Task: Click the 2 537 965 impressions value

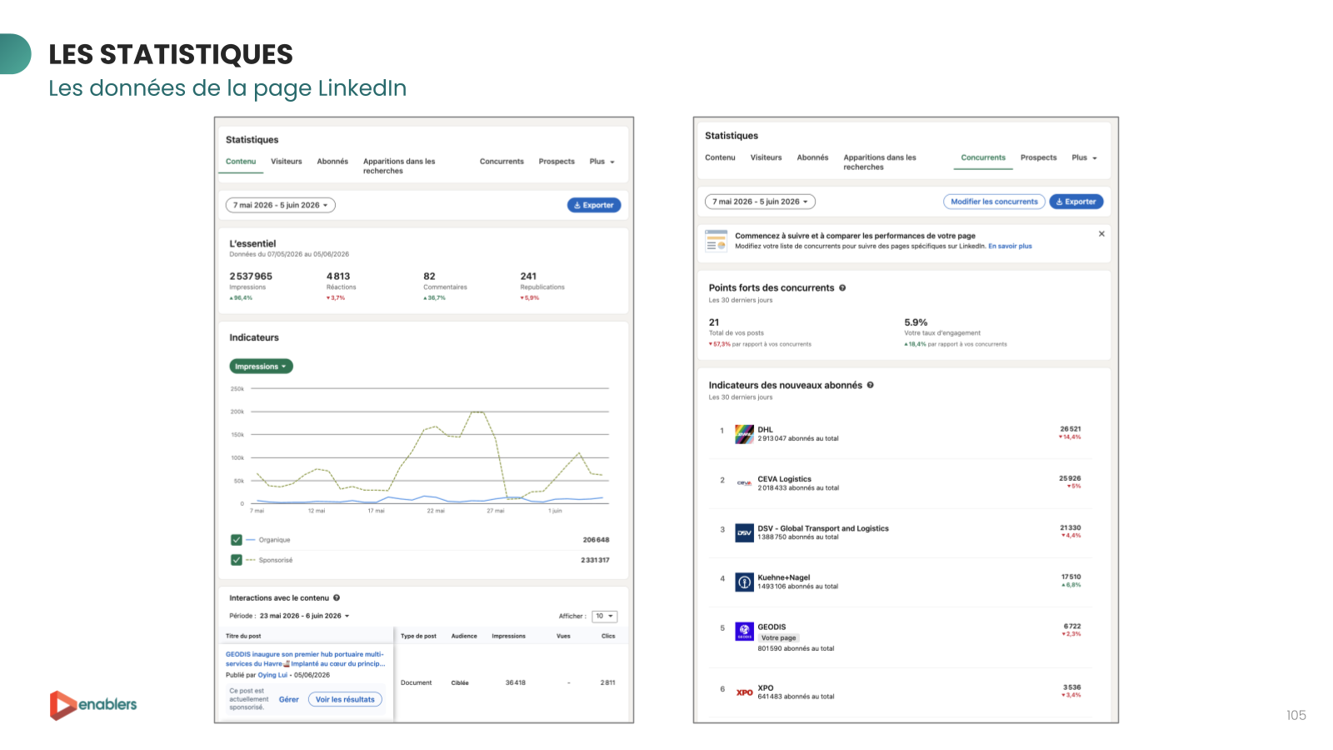Action: (x=251, y=277)
